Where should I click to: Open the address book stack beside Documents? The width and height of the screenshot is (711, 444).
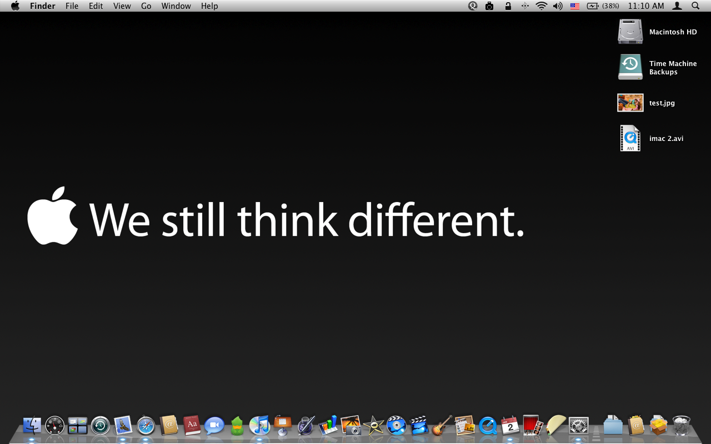pos(636,426)
